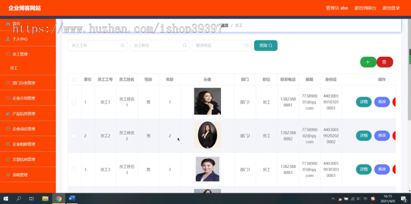The width and height of the screenshot is (411, 204).
Task: Expand the 个人中心 menu chevron
Action: click(49, 39)
